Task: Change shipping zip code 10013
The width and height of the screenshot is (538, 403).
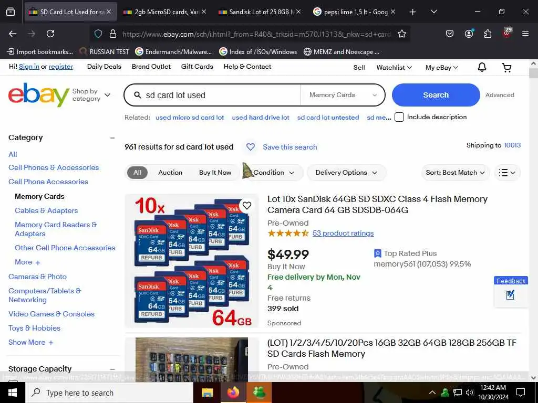Action: 512,145
